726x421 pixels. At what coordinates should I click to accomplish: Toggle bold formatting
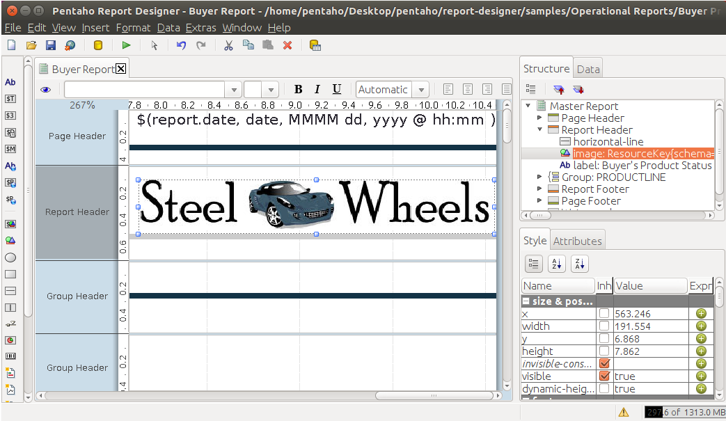(x=298, y=89)
